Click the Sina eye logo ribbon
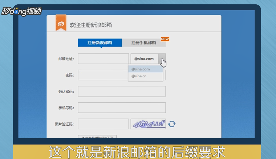The width and height of the screenshot is (276, 159). tap(61, 23)
